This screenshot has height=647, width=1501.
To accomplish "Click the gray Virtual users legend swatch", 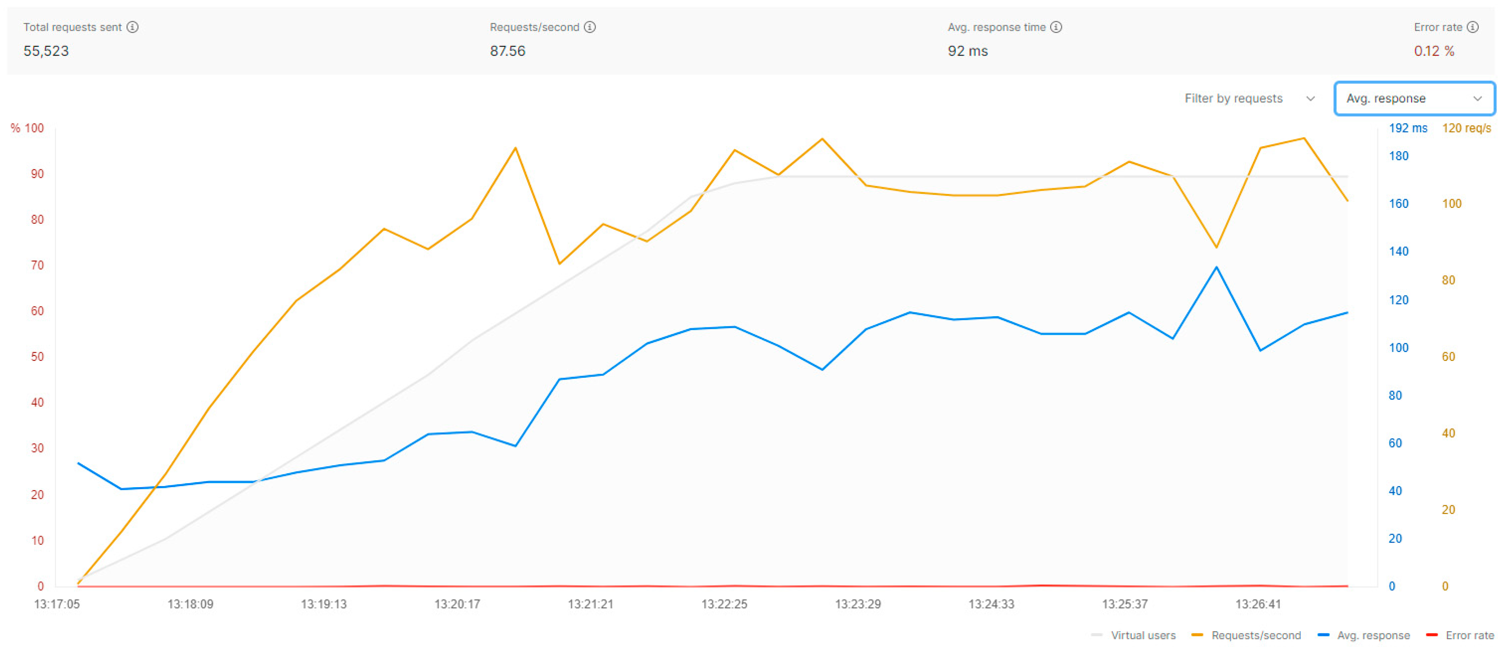I will click(1097, 635).
